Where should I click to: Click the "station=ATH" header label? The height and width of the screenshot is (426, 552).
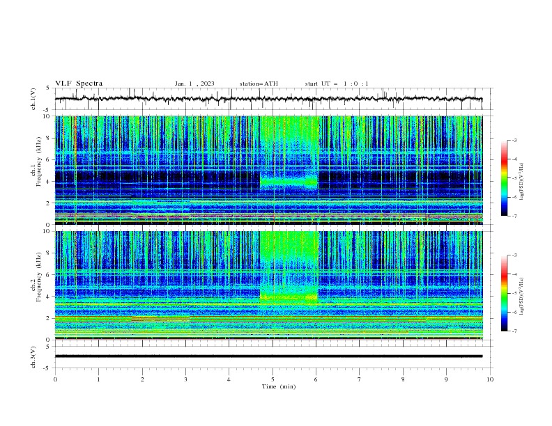click(259, 84)
